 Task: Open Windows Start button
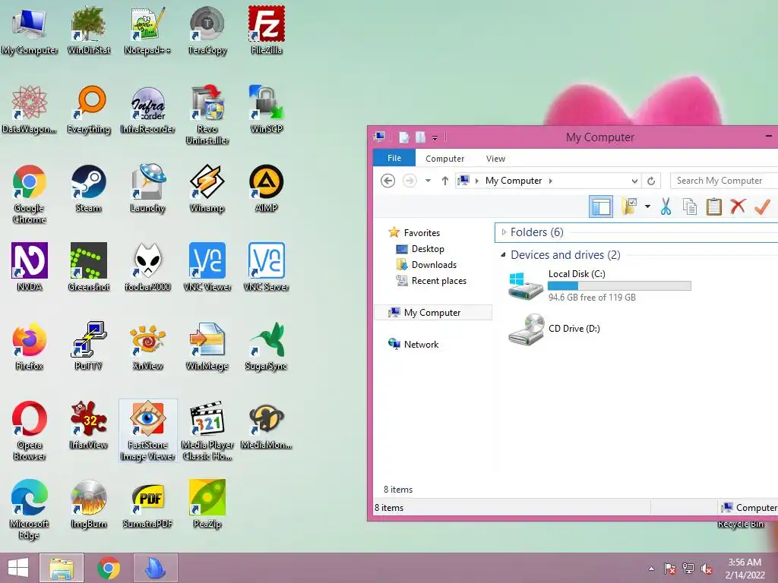point(18,568)
